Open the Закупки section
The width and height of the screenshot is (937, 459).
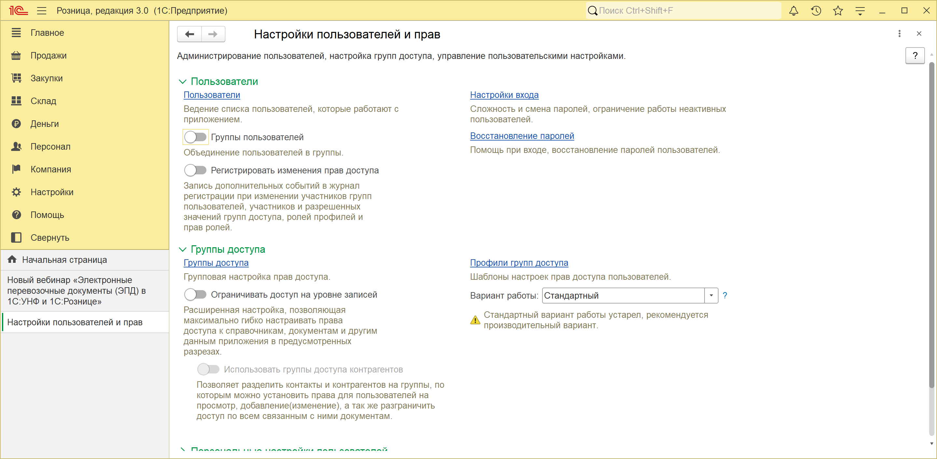coord(85,78)
